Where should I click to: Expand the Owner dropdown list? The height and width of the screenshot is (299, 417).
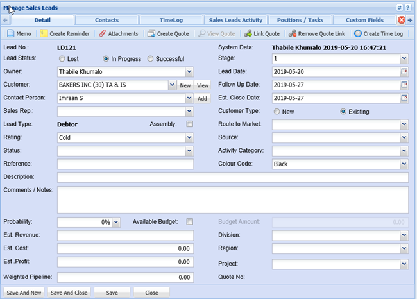[189, 71]
